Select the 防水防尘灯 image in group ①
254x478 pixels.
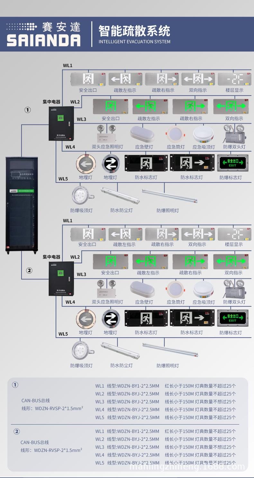coord(120,196)
